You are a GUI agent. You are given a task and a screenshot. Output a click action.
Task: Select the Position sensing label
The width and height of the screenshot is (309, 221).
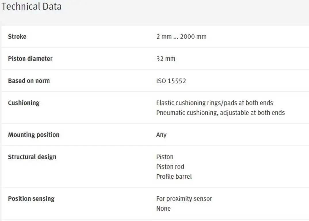[x=31, y=199]
